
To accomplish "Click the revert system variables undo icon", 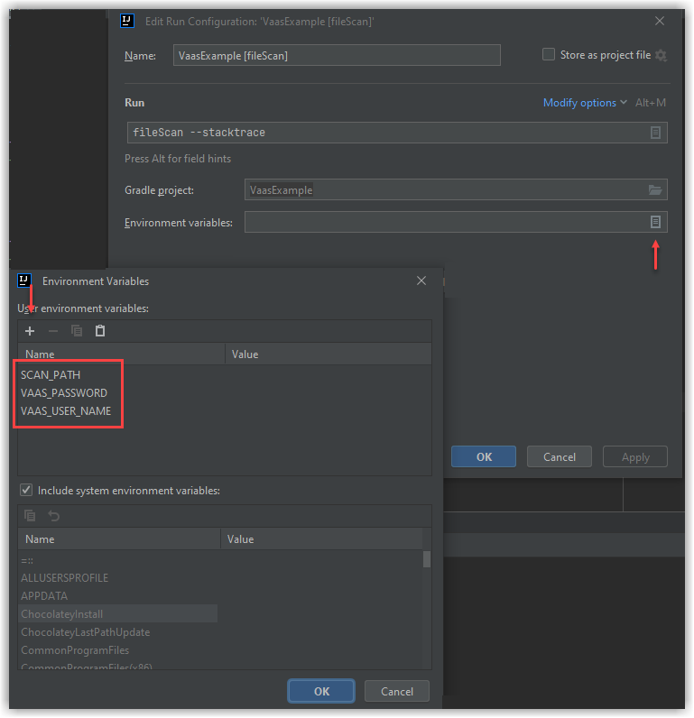I will click(54, 516).
